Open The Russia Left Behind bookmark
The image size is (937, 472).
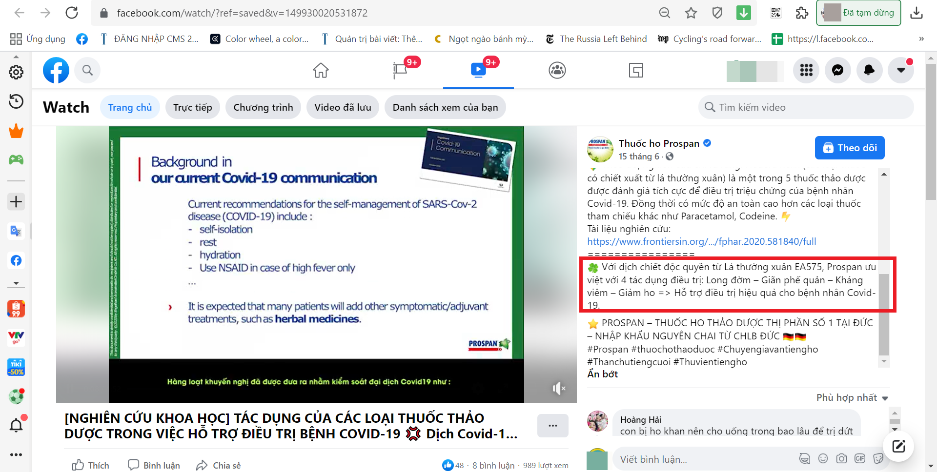(x=596, y=39)
